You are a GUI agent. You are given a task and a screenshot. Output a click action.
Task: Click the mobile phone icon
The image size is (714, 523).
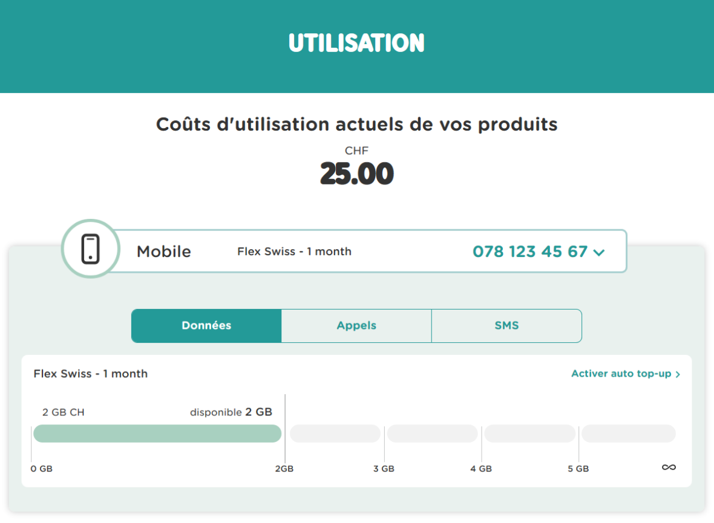(90, 249)
